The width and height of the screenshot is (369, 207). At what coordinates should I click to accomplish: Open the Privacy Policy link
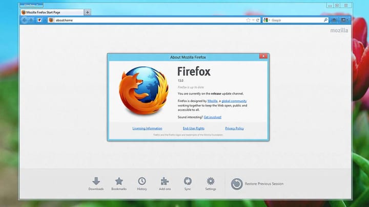234,128
